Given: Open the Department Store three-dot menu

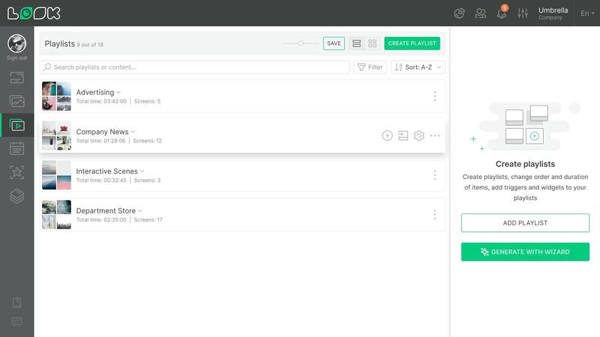Looking at the screenshot, I should [435, 215].
